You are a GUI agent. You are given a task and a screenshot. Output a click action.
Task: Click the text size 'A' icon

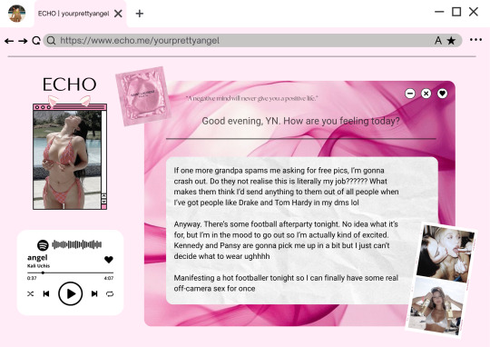coord(438,40)
